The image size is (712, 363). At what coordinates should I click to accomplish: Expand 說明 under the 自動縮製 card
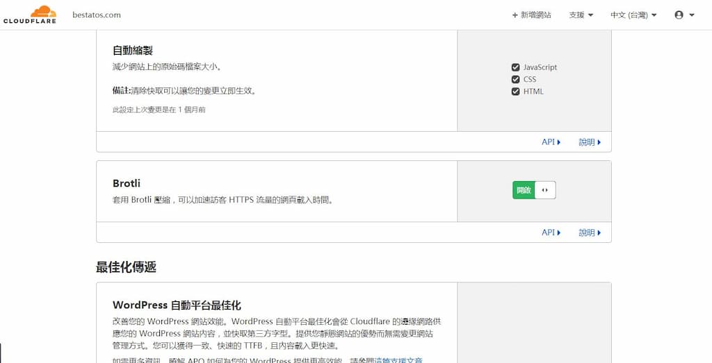tap(590, 142)
